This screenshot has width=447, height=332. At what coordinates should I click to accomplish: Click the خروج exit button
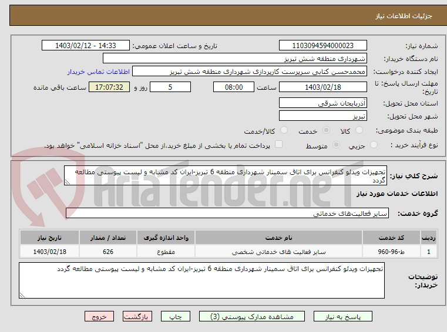pos(99,316)
